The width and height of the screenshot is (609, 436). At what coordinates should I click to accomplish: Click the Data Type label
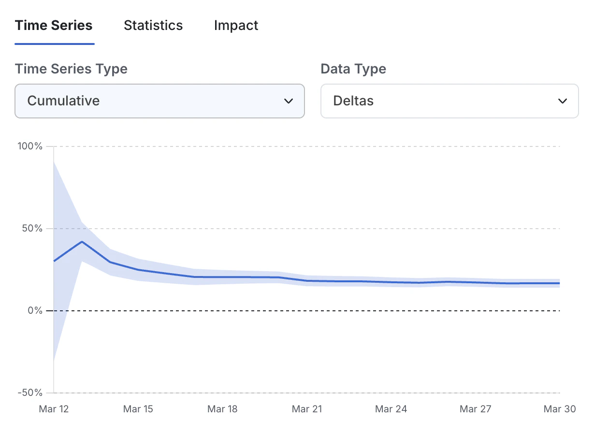point(353,69)
